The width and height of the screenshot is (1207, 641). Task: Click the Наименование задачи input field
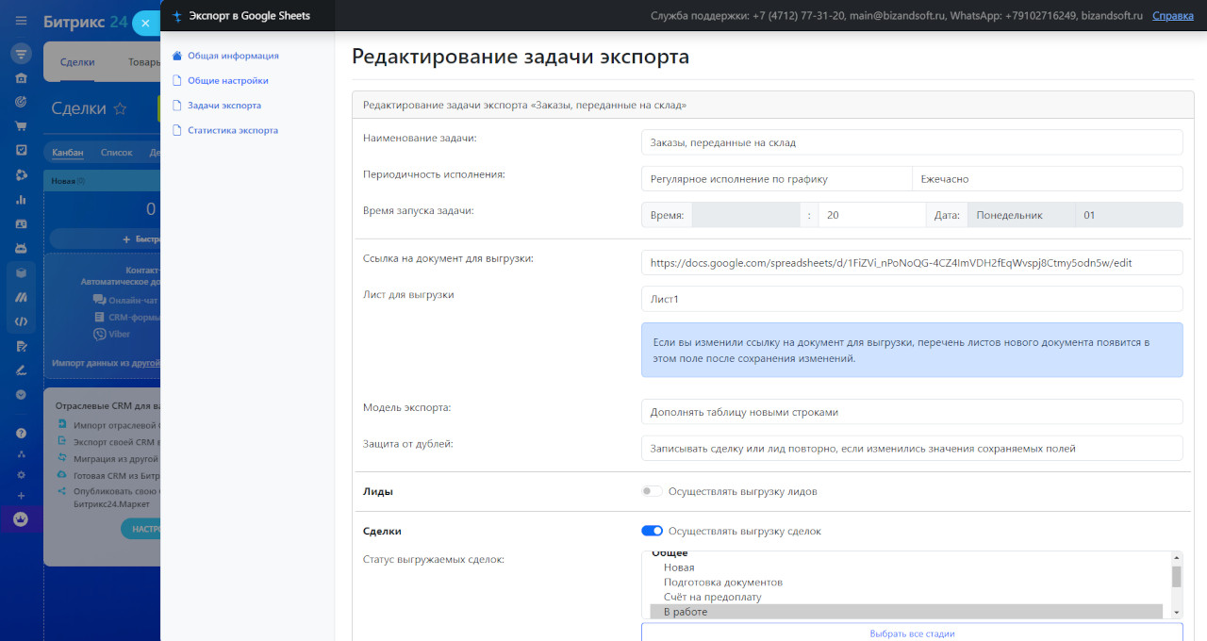[911, 142]
